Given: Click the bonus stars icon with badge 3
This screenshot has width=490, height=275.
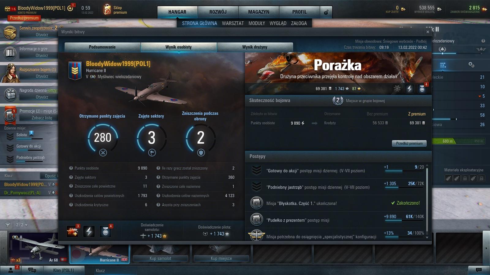Looking at the screenshot, I should click(73, 232).
